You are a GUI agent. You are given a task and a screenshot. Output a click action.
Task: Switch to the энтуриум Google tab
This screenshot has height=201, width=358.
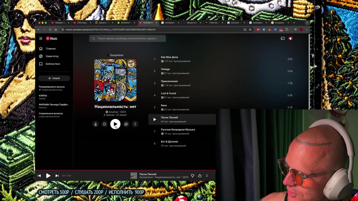280,23
